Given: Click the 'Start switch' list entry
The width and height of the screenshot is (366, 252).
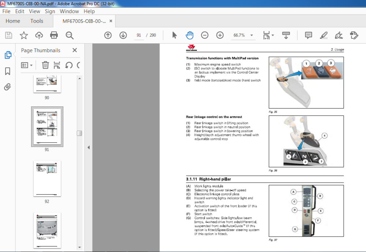Looking at the screenshot, I should tap(203, 214).
